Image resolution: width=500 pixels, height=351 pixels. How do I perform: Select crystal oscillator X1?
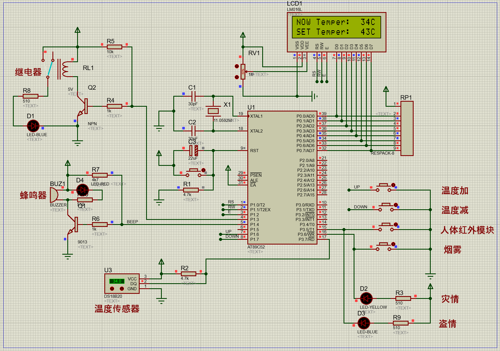coord(213,111)
